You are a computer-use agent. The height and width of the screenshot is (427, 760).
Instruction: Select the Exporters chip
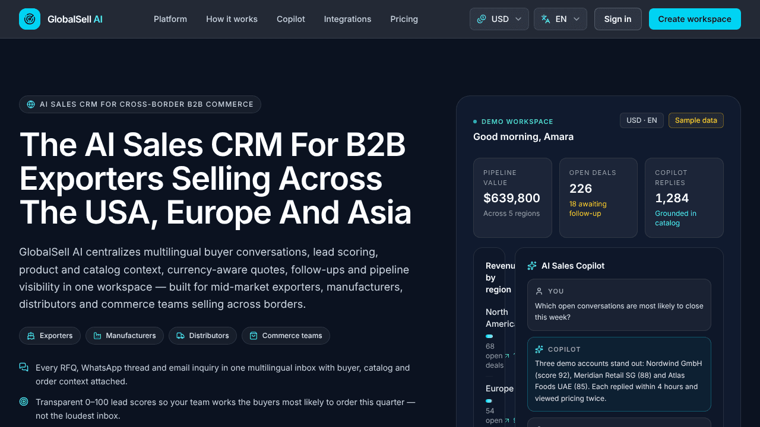click(x=50, y=336)
